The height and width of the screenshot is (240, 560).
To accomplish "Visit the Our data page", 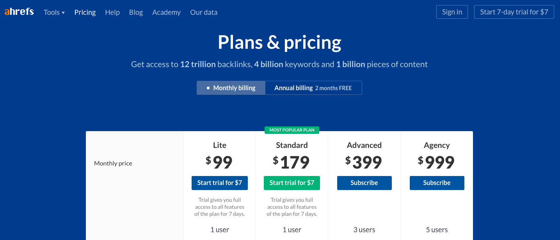I will click(204, 12).
